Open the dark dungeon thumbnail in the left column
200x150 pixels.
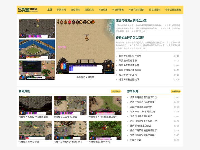[x=37, y=28]
